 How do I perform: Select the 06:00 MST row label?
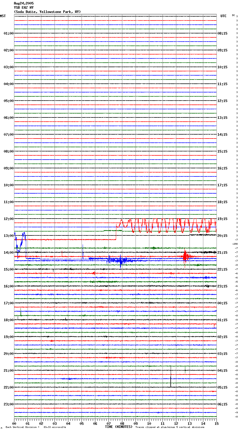tap(9, 118)
